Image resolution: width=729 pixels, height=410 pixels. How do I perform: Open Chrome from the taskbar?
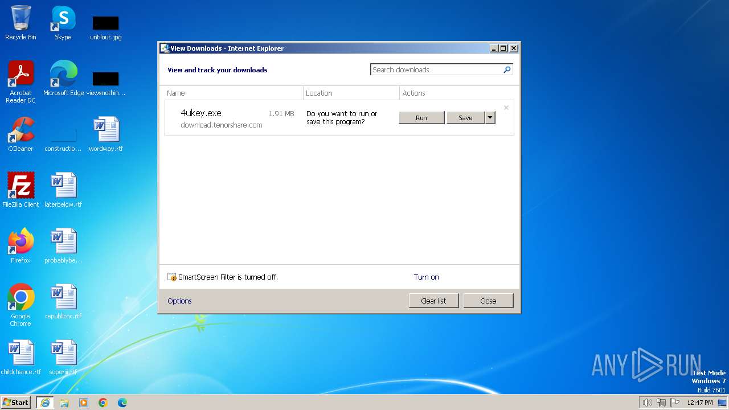click(x=103, y=403)
